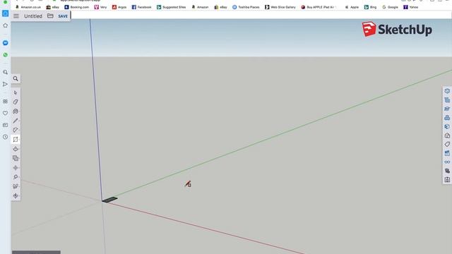Activate the Orbit tool
This screenshot has width=452, height=254.
(x=16, y=196)
